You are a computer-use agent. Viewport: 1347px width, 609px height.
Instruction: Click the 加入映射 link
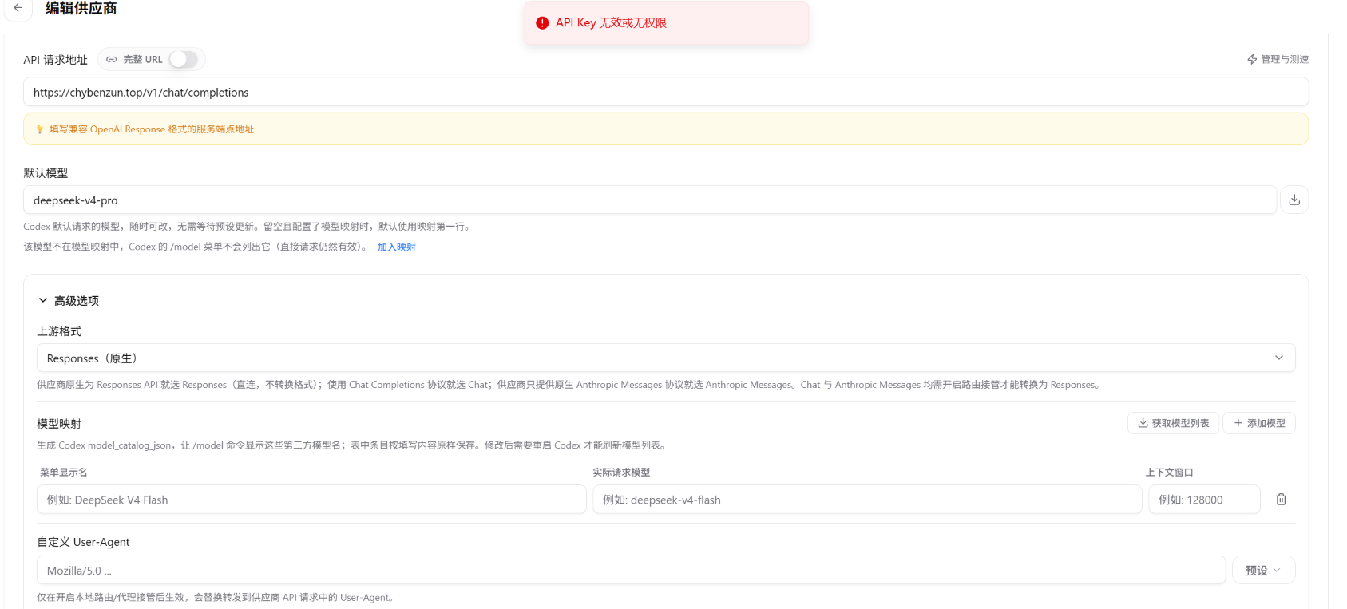(x=396, y=247)
